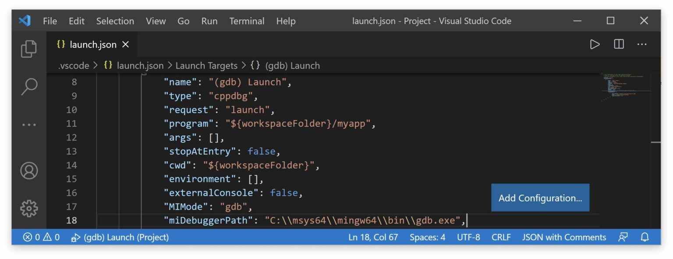Open Settings via the gear icon
Image resolution: width=673 pixels, height=259 pixels.
click(x=29, y=209)
